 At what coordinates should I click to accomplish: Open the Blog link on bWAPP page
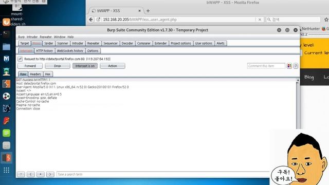coord(309,77)
